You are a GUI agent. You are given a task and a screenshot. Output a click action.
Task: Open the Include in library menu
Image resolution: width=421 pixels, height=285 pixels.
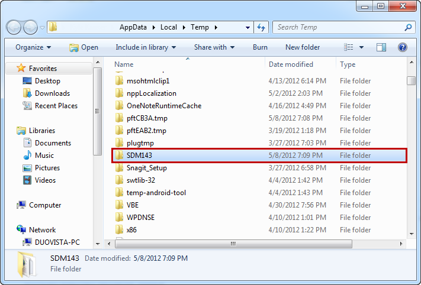[x=146, y=47]
